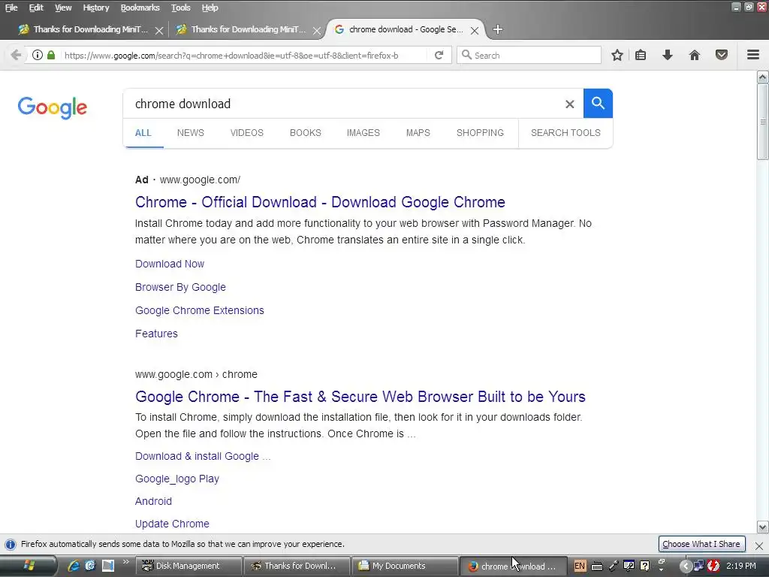Open the History menu
The height and width of the screenshot is (577, 769).
[95, 8]
